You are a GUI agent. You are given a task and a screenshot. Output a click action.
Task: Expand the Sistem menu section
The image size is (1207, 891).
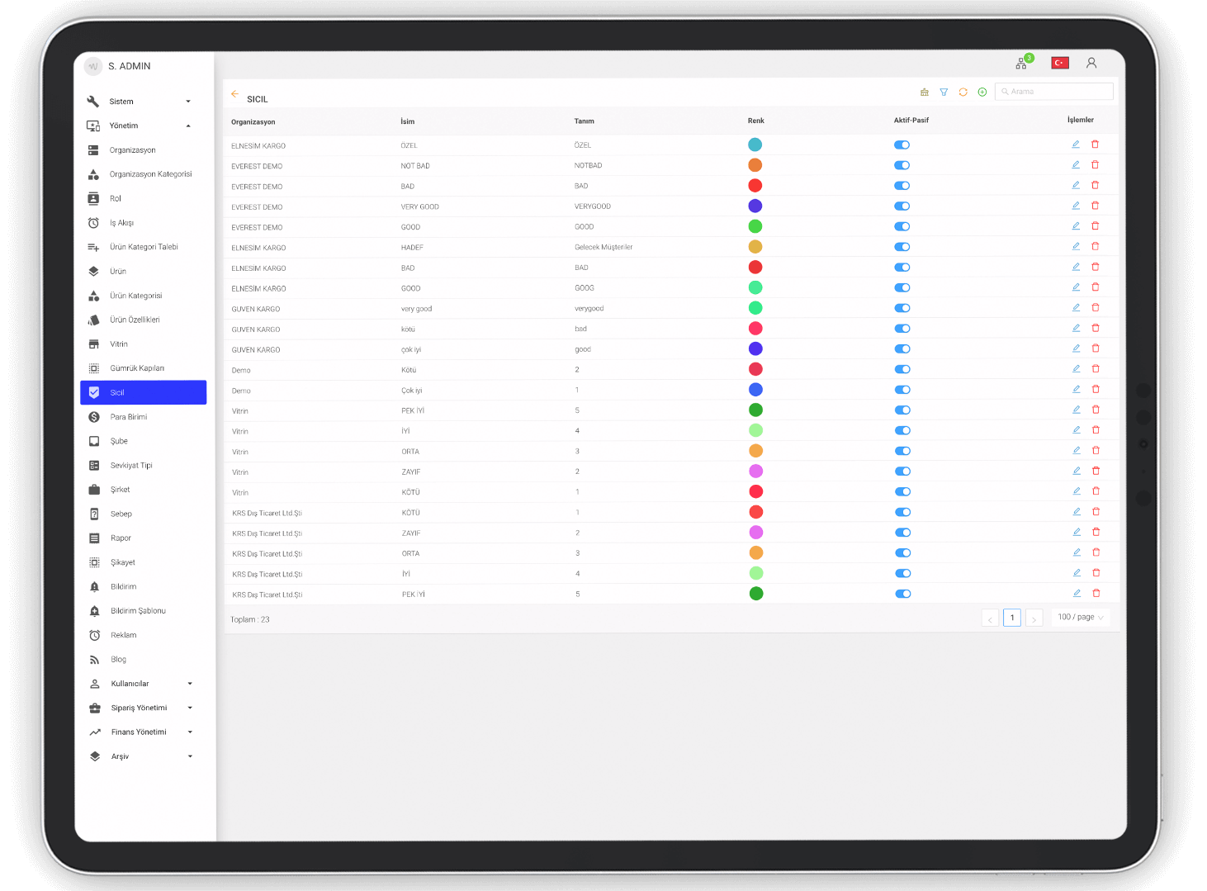(x=140, y=102)
